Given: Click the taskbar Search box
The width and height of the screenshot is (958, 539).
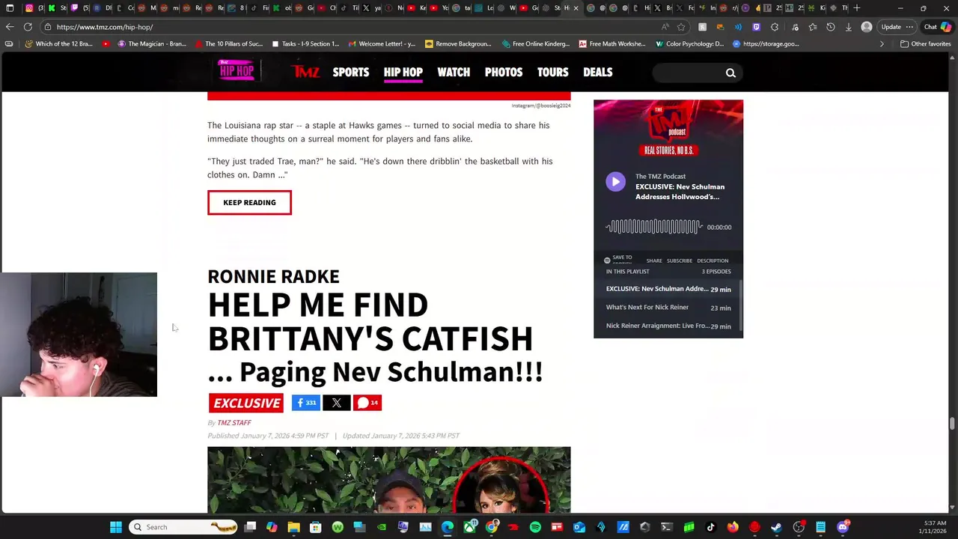Looking at the screenshot, I should point(183,527).
